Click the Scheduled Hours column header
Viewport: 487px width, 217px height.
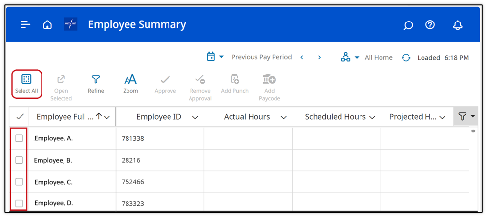point(335,117)
